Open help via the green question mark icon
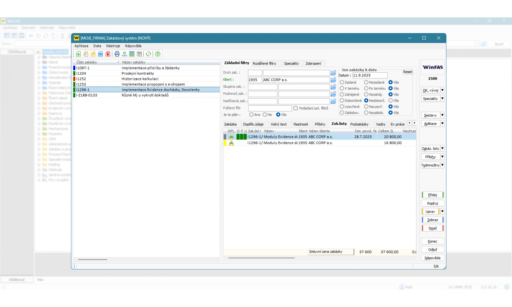Viewport: 512px width, 307px height. click(158, 54)
